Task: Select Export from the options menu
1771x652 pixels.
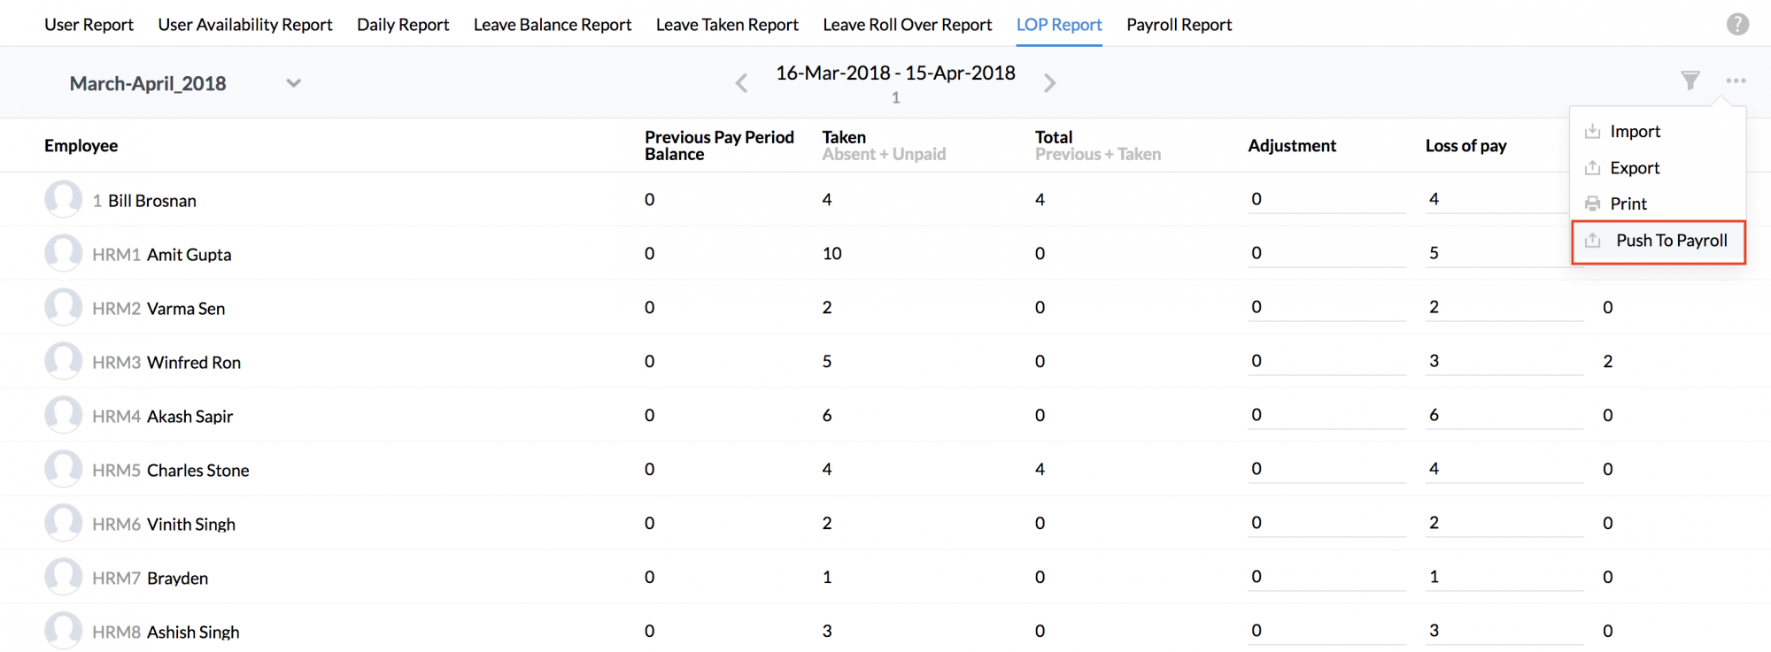Action: [1635, 168]
